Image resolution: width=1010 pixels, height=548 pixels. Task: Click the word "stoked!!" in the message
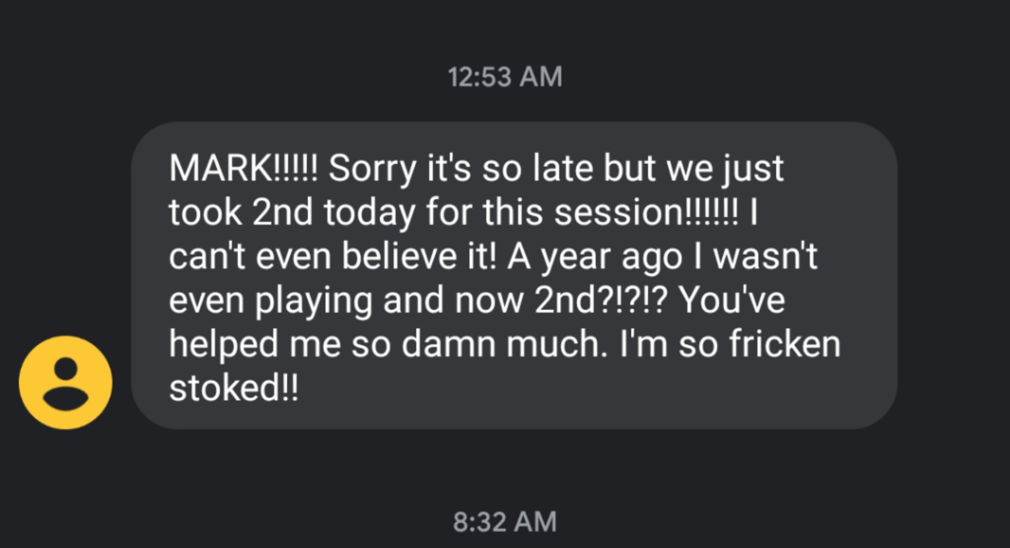point(234,388)
